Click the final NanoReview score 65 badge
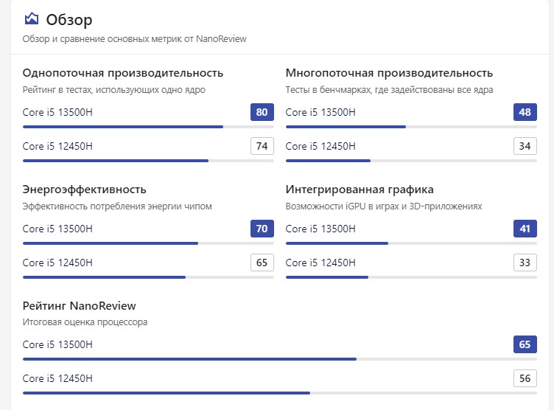 [x=525, y=344]
